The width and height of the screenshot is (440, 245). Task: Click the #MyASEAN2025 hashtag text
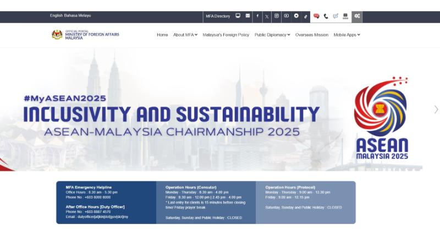(x=65, y=99)
